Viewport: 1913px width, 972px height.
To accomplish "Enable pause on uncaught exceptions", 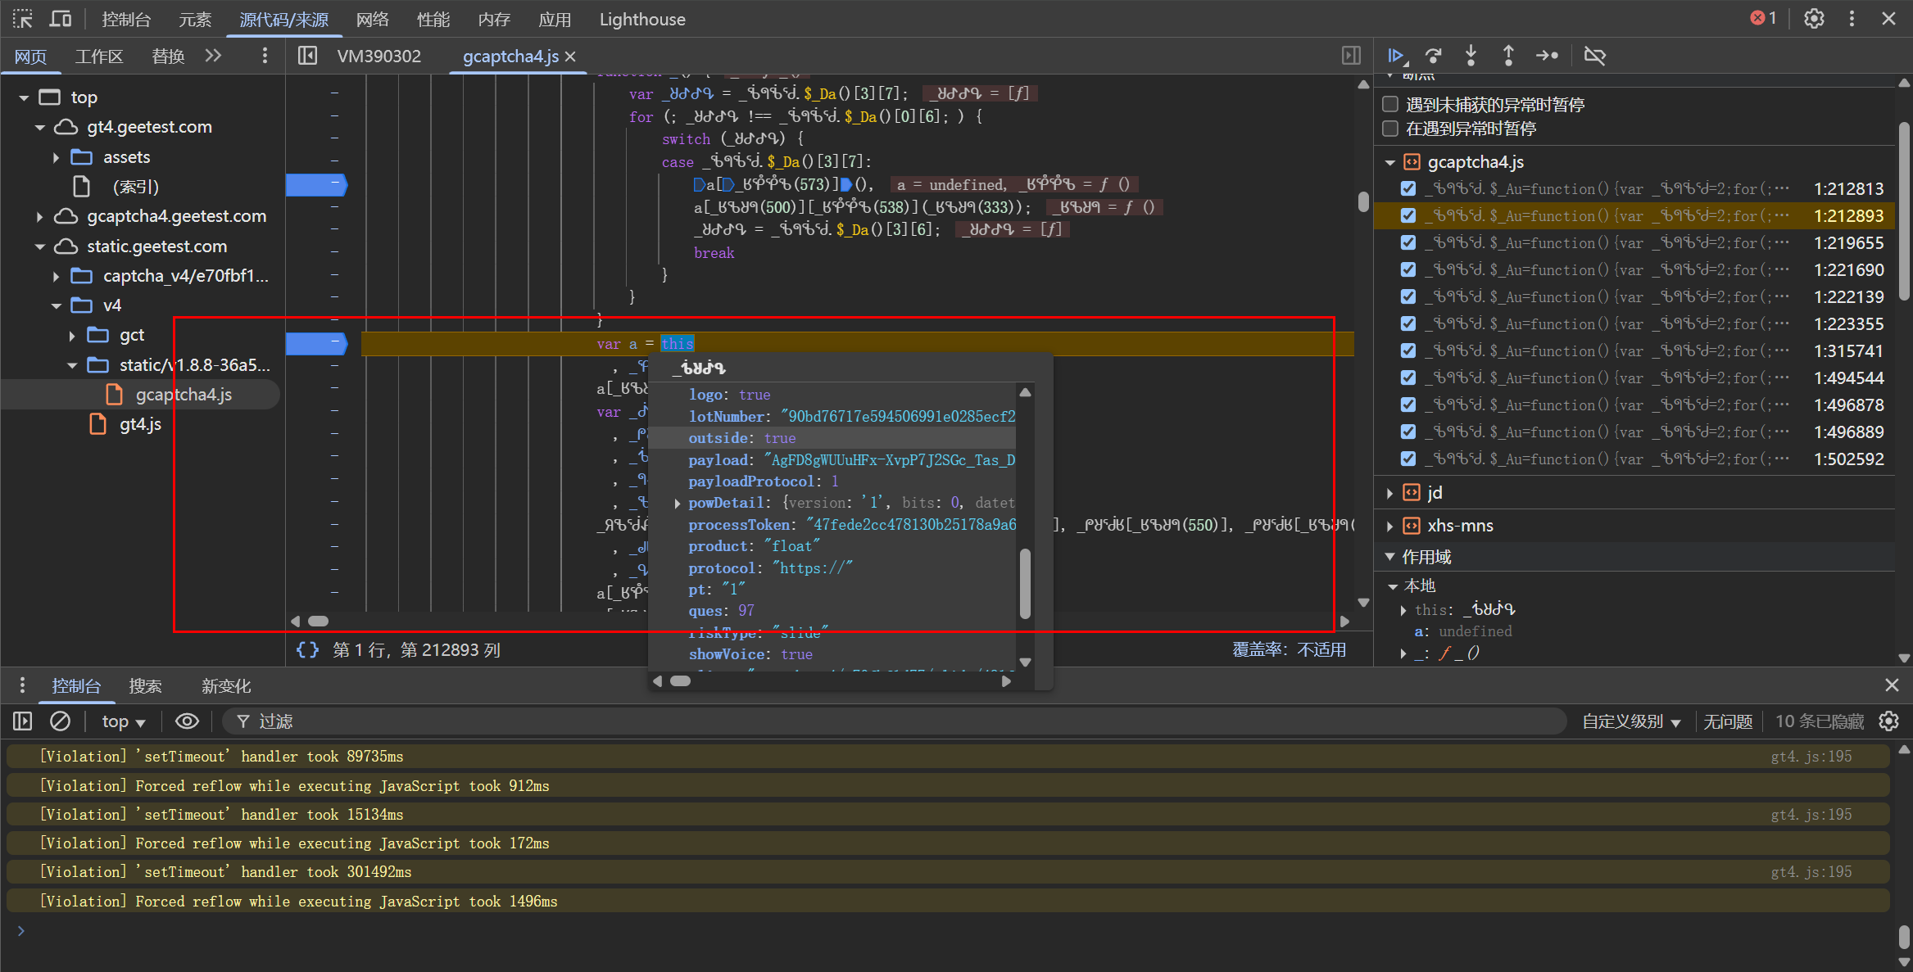I will tap(1390, 104).
